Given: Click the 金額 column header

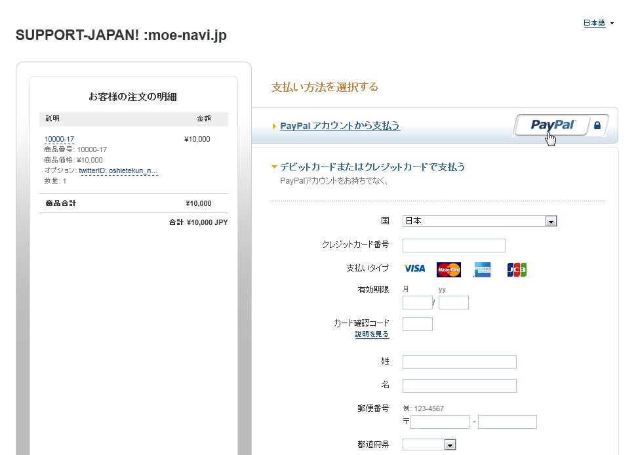Looking at the screenshot, I should point(204,119).
